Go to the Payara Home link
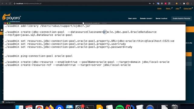The image size is (194, 109). point(159,8)
